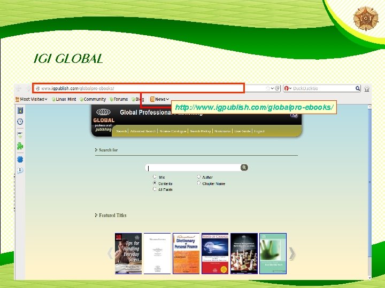Open Tips for Handling Everyday Stress cover
Viewport: 385px width, 288px height.
point(128,253)
